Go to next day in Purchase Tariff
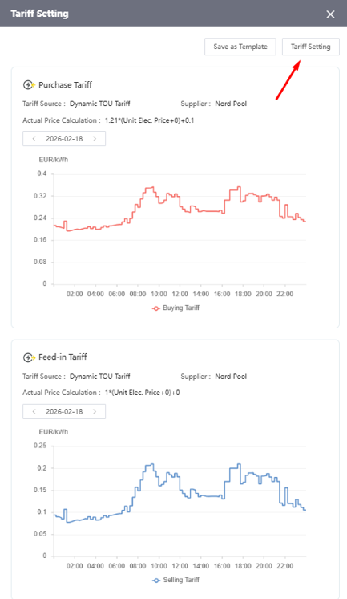The height and width of the screenshot is (599, 347). coord(95,139)
